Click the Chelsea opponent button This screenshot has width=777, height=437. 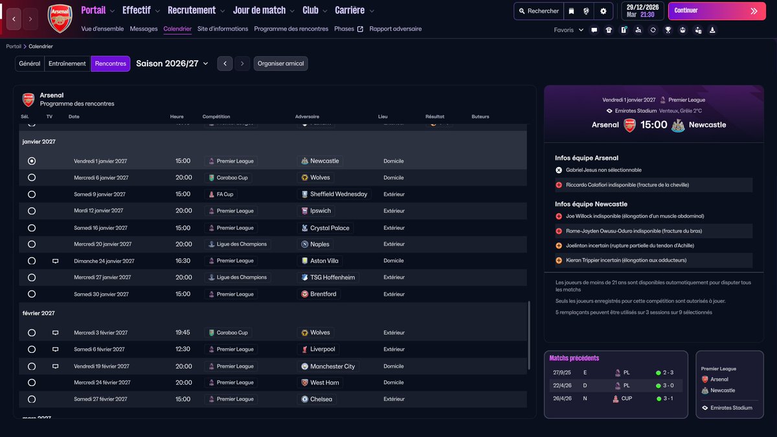tap(317, 399)
